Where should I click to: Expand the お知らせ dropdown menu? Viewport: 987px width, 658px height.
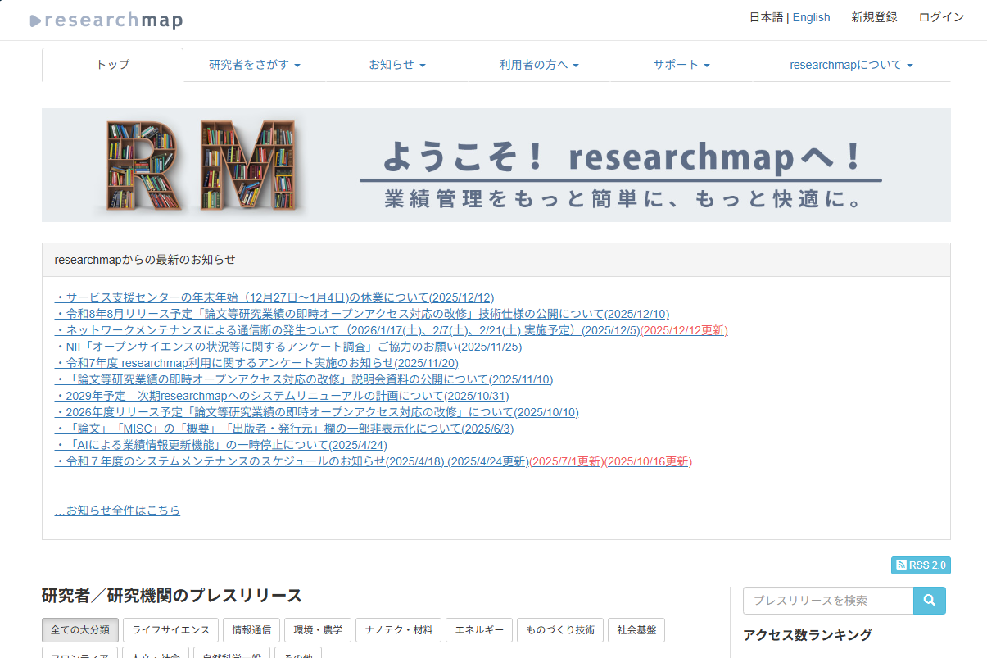[x=397, y=65]
